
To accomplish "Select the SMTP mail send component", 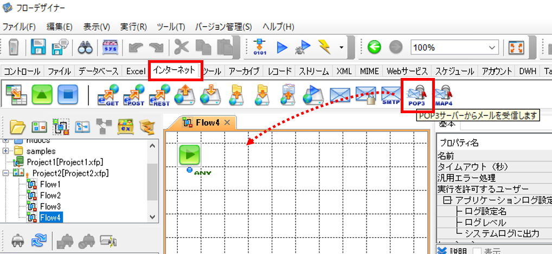I will 391,95.
